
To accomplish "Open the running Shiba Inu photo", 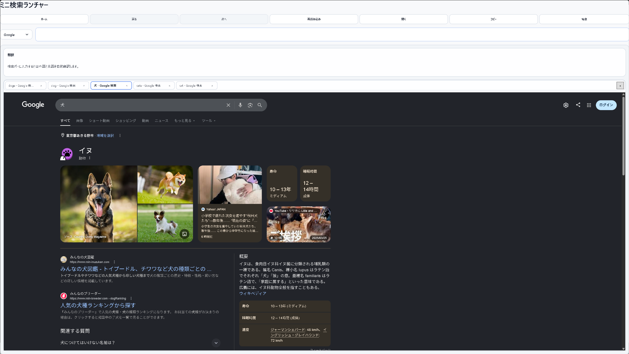I will 165,185.
